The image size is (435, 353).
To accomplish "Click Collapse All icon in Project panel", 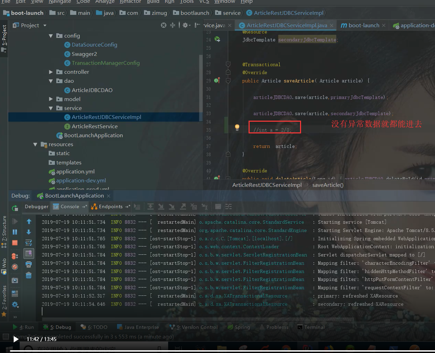I will [173, 25].
